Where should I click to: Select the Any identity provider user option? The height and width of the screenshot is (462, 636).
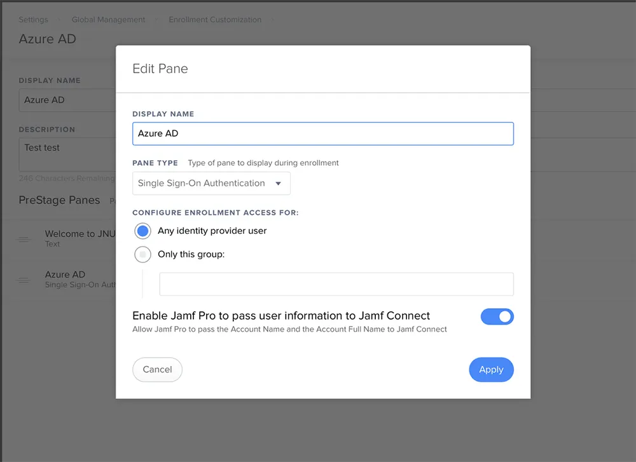(x=142, y=231)
